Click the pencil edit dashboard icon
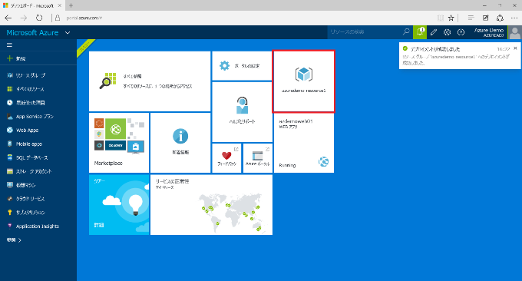Screen dimensions: 522x281 tap(434, 32)
